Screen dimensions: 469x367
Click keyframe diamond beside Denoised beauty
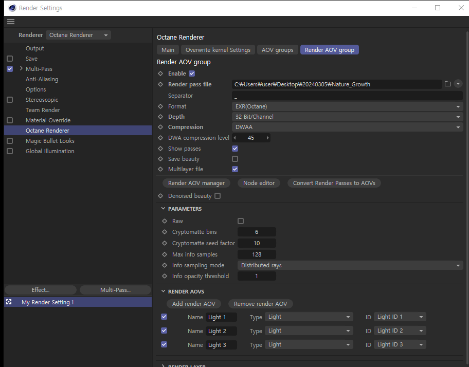coord(160,196)
